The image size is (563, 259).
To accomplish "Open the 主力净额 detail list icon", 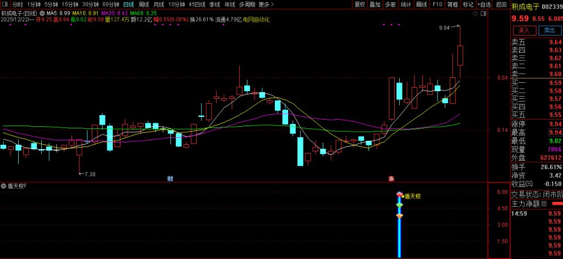I will tap(544, 204).
